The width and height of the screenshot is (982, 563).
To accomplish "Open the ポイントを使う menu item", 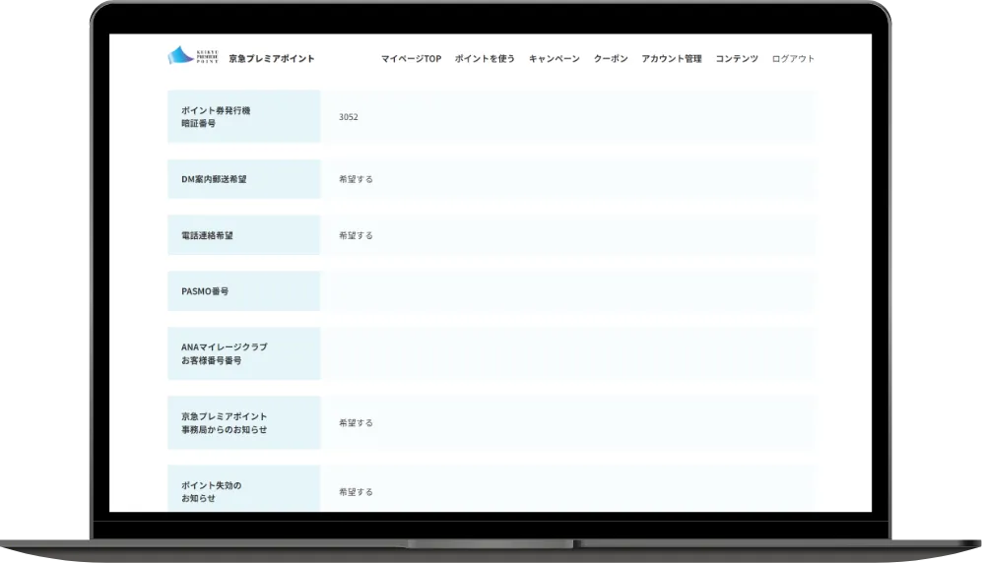I will [485, 58].
